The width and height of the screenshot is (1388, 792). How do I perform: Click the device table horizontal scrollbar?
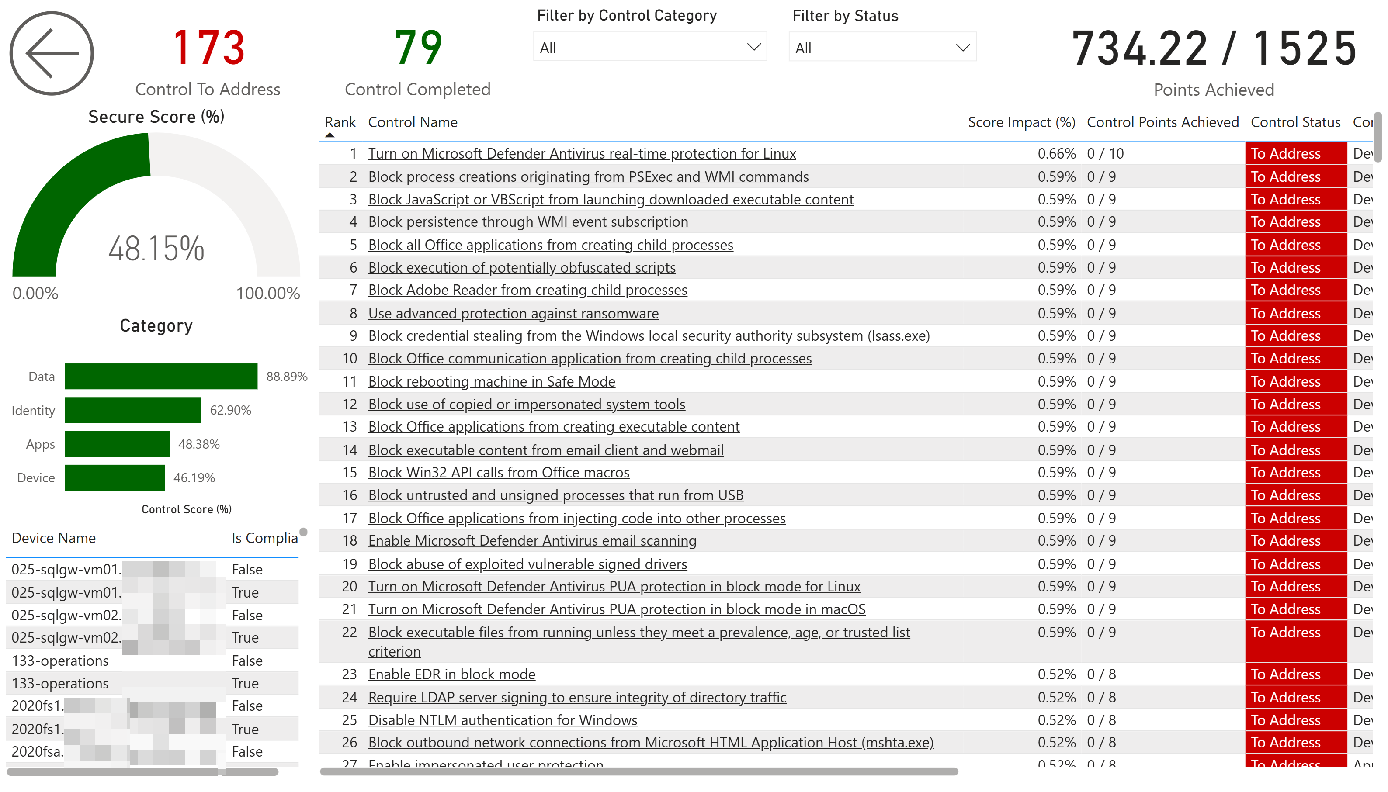tap(142, 771)
